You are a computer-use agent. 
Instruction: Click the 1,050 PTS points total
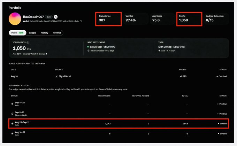[x=22, y=48]
